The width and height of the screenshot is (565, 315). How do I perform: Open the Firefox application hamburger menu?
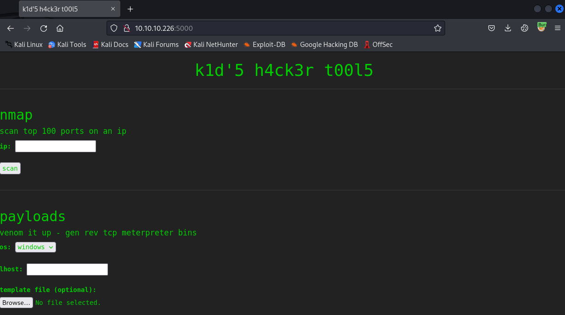(x=557, y=28)
